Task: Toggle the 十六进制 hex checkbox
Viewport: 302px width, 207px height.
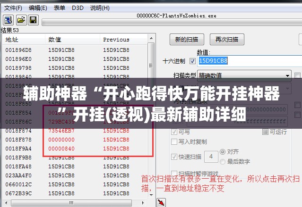Action: click(192, 61)
